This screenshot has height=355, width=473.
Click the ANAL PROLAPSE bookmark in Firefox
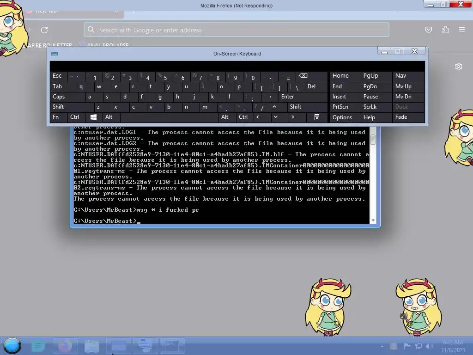coord(108,45)
